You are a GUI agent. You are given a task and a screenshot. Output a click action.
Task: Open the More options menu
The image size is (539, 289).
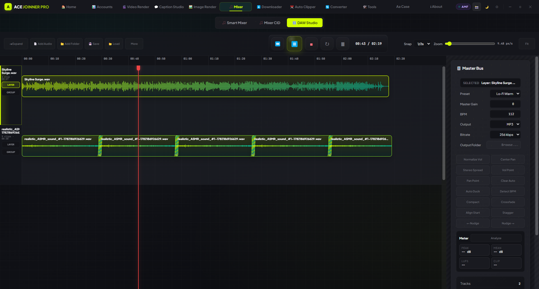(134, 44)
